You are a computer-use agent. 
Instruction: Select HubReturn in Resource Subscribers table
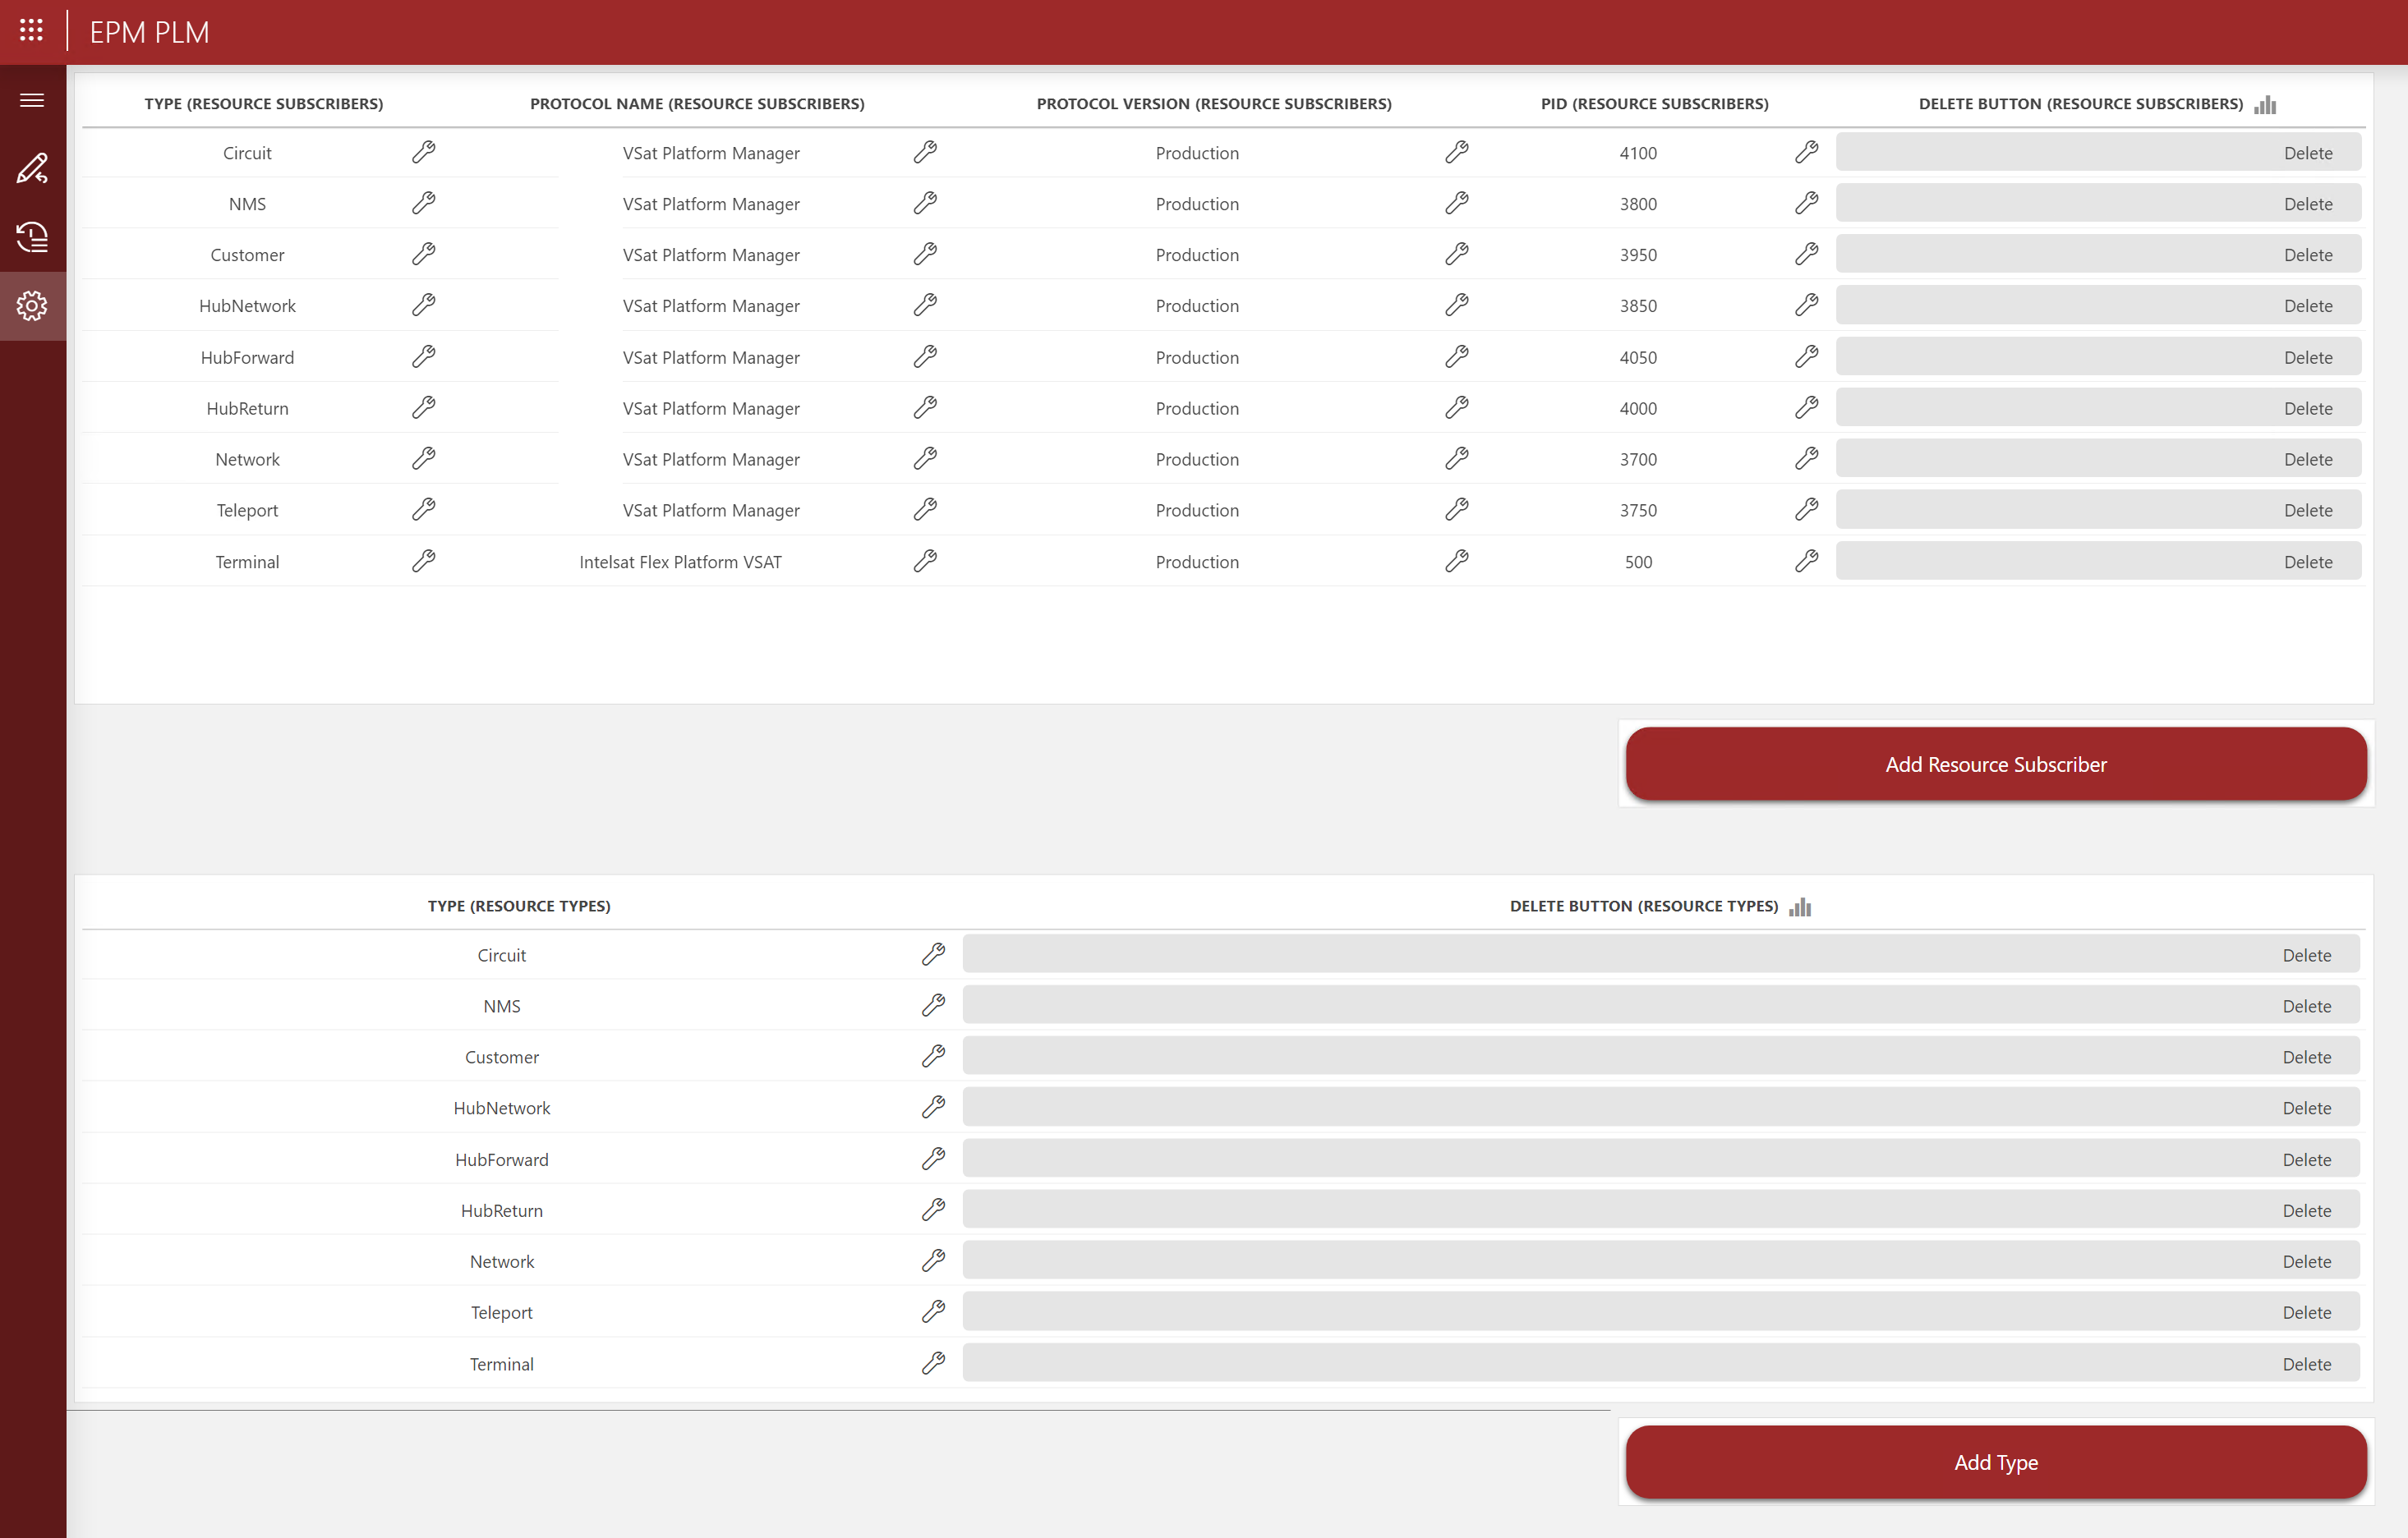pos(247,409)
